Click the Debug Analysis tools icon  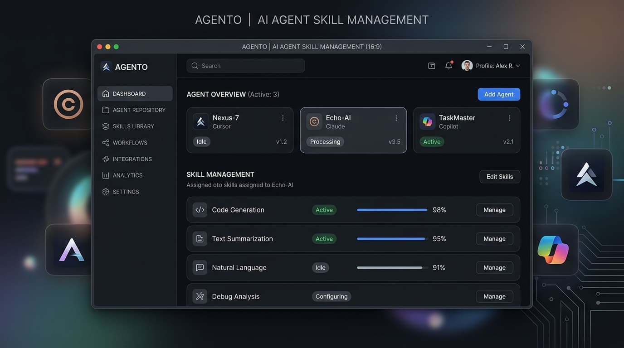pyautogui.click(x=200, y=297)
